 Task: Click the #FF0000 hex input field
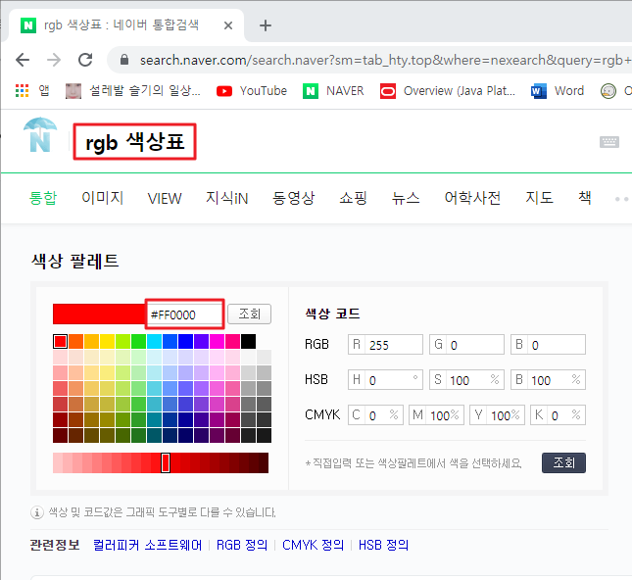coord(184,314)
